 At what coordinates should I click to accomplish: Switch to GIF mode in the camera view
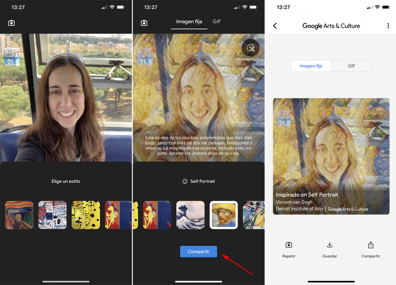217,22
